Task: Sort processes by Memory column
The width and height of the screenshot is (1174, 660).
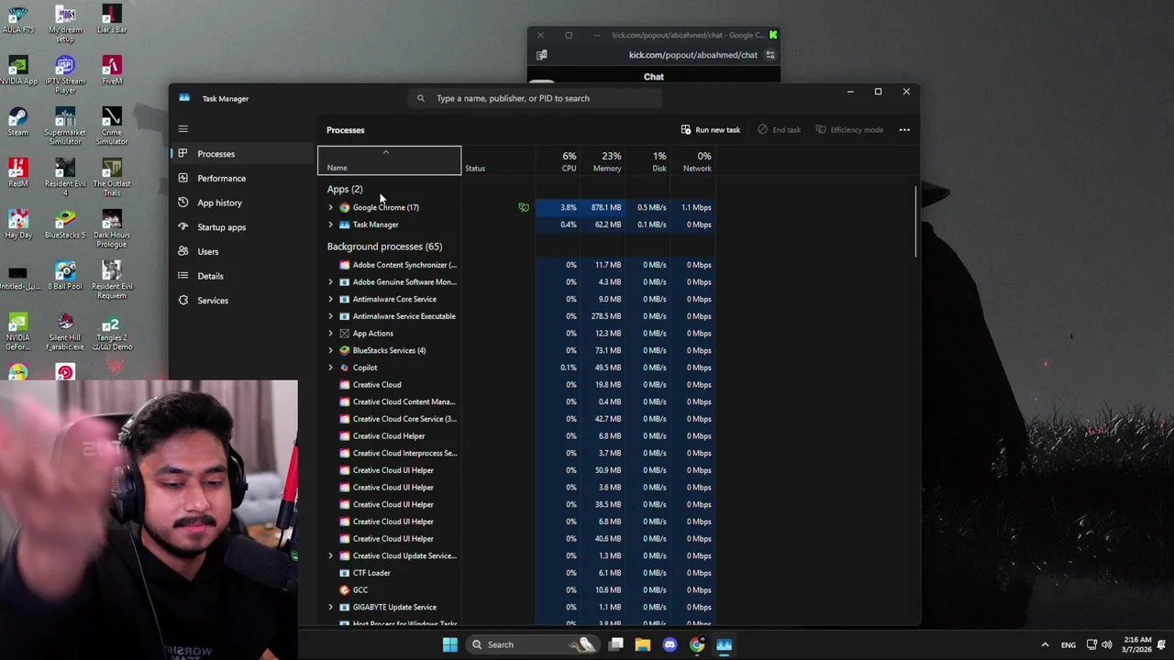Action: [x=603, y=160]
